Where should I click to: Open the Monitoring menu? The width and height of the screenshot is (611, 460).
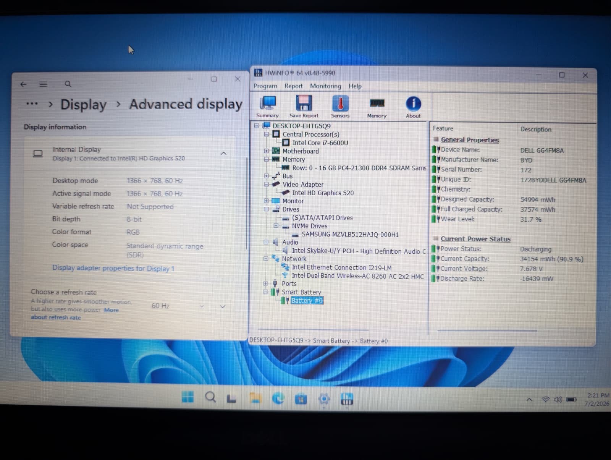(325, 86)
